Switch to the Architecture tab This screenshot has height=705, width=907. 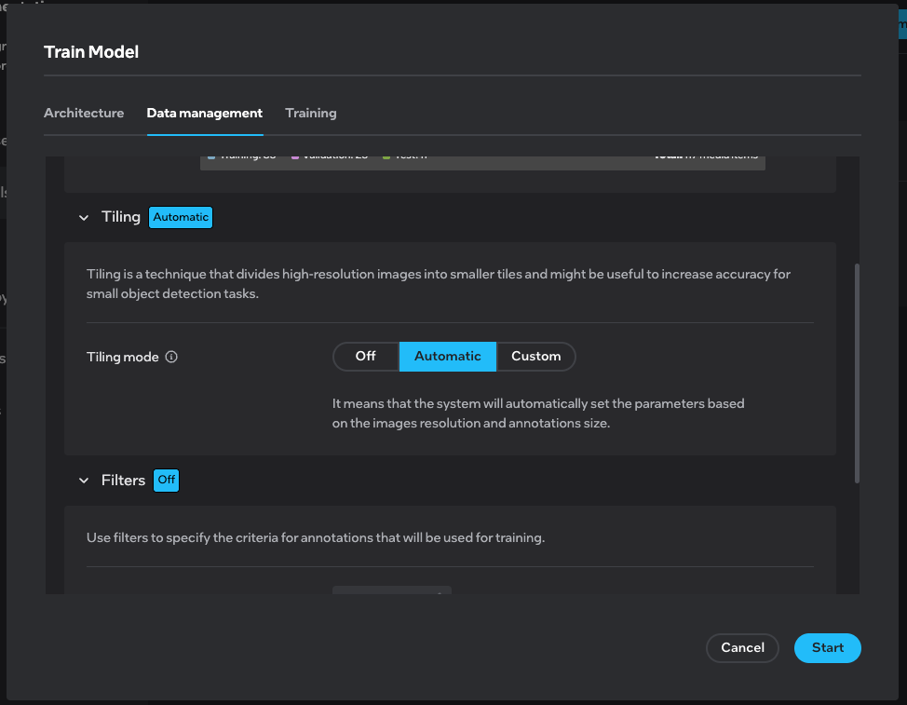[84, 113]
